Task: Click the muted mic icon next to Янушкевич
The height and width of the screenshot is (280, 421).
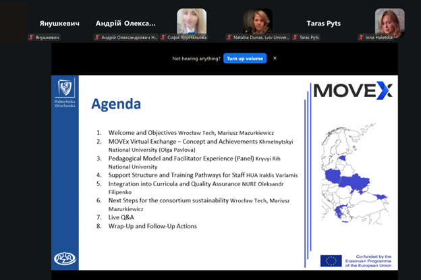Action: tap(31, 38)
